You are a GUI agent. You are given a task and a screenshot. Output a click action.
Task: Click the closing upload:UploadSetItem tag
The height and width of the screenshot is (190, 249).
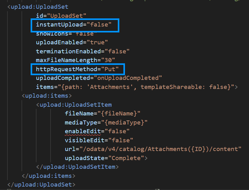[77, 167]
